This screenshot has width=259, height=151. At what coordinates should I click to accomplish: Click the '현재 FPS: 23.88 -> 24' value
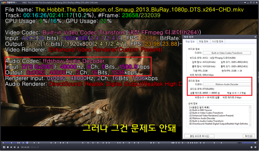232,70
